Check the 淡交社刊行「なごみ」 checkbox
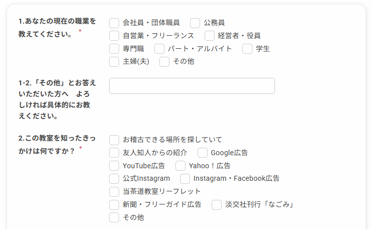 (217, 204)
